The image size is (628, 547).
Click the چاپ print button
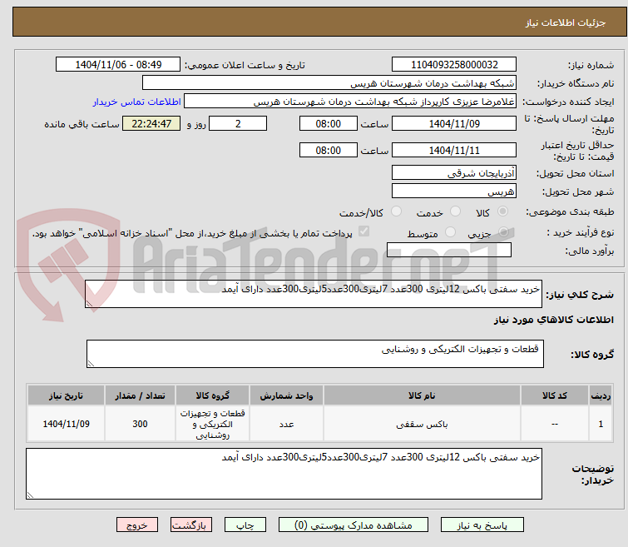pos(245,525)
